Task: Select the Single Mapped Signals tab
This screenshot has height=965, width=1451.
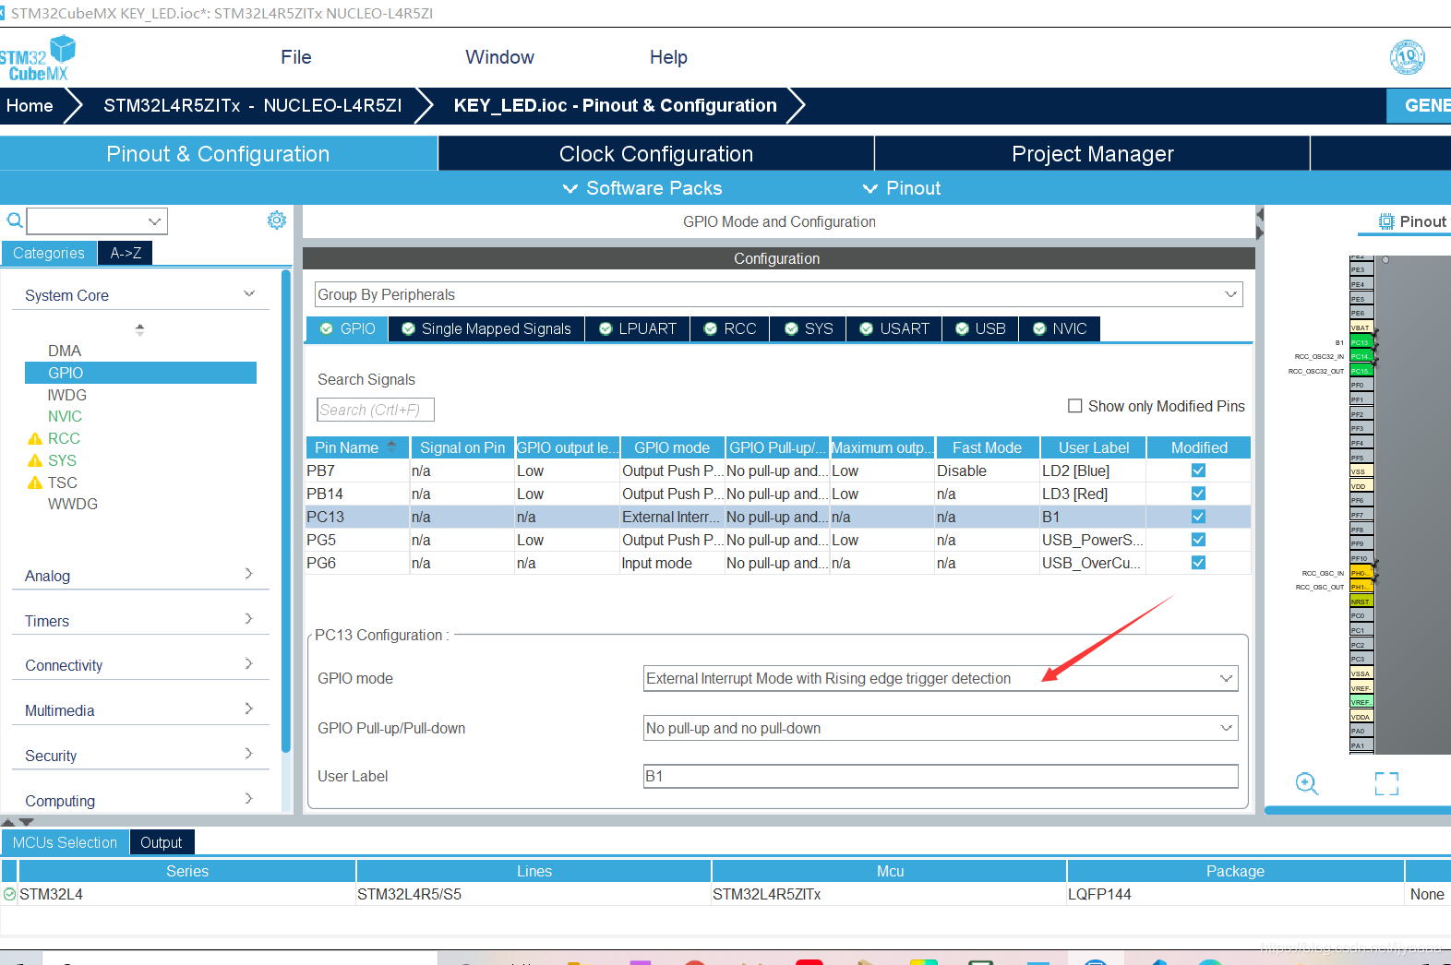Action: [x=486, y=328]
